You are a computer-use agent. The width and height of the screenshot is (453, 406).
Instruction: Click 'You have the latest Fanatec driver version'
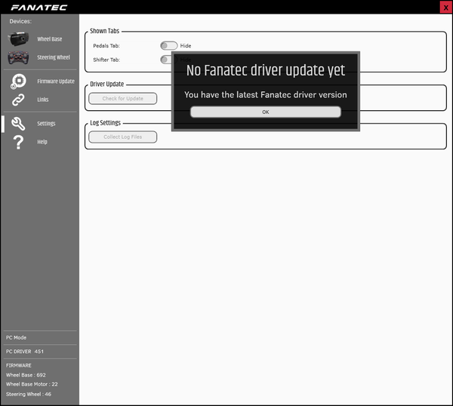click(266, 95)
